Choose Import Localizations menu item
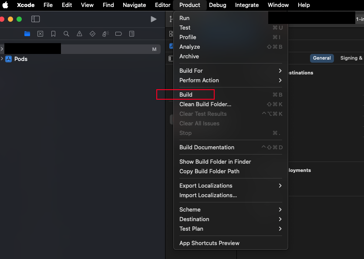Viewport: 364px width, 259px height. (x=231, y=195)
